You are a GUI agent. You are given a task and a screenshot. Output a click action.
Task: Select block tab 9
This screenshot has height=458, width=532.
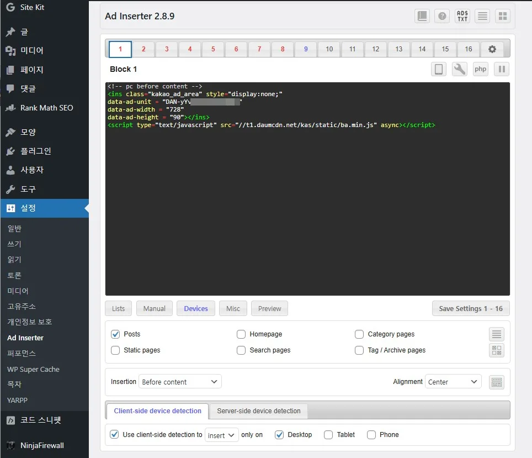(306, 49)
